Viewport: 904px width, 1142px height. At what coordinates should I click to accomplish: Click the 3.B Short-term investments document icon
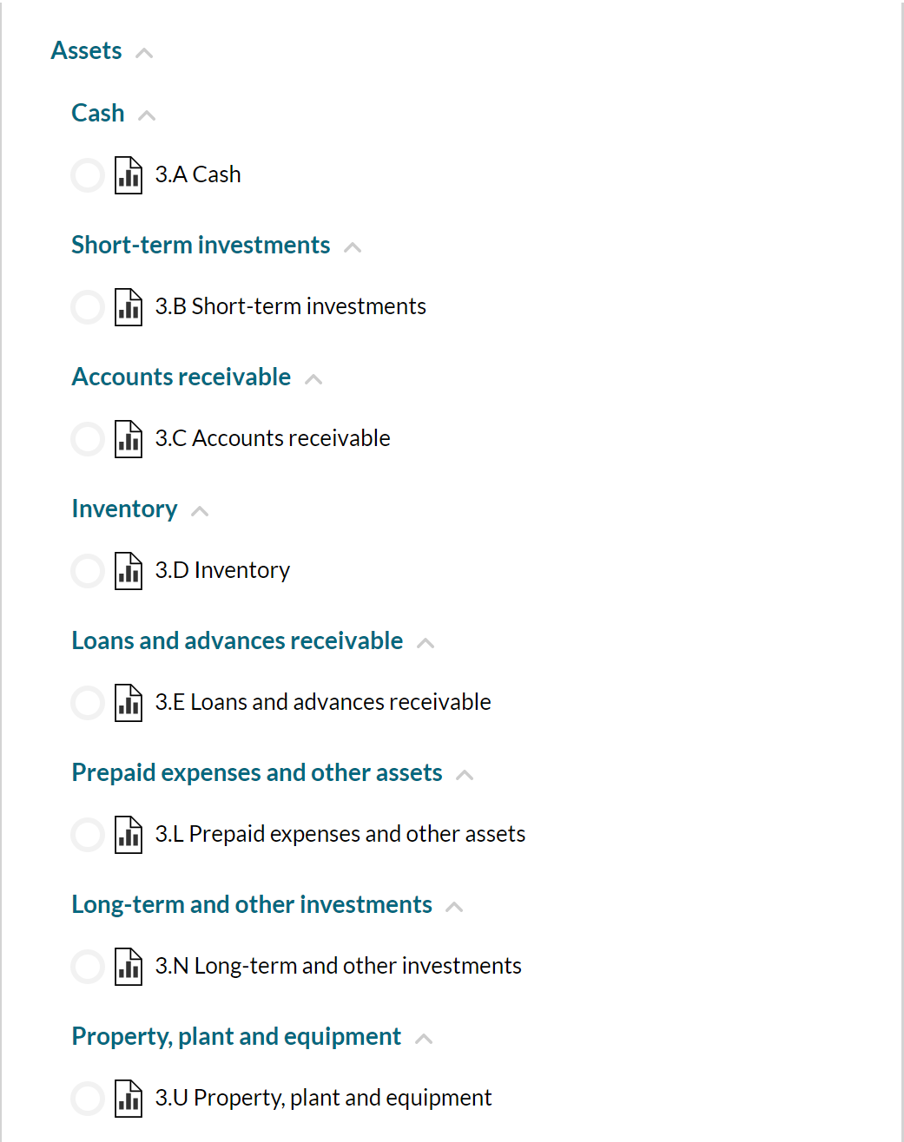[x=129, y=307]
